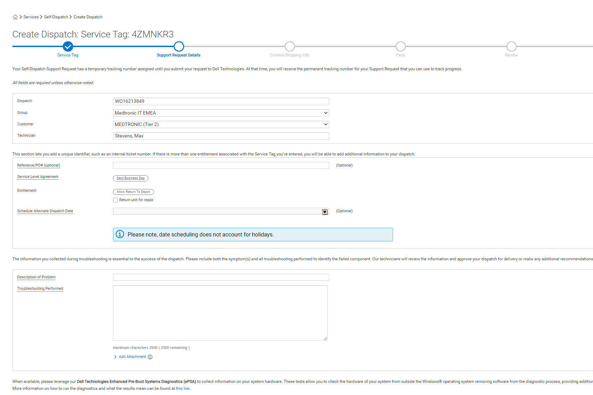The height and width of the screenshot is (395, 593).
Task: Open the diagnostics "this link" hyperlink
Action: (183, 388)
